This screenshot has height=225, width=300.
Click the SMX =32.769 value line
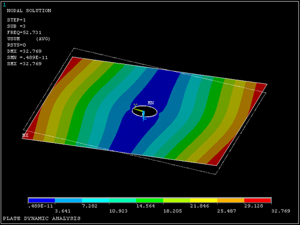24,63
